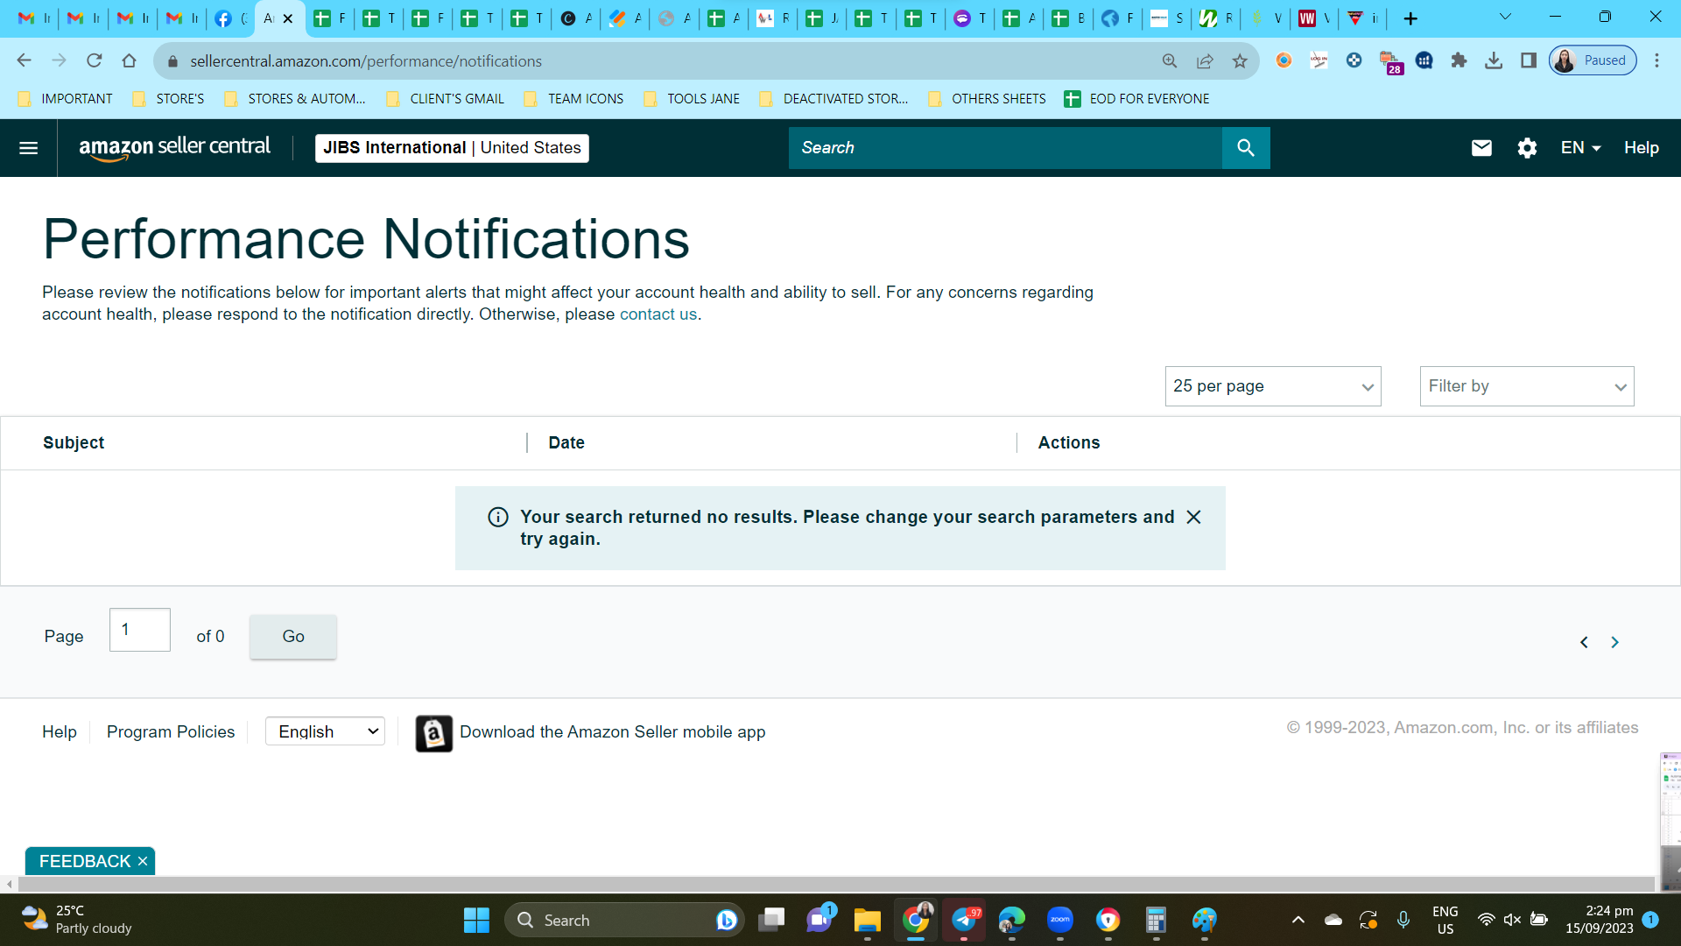Viewport: 1681px width, 946px height.
Task: Reload the current page
Action: pyautogui.click(x=94, y=60)
